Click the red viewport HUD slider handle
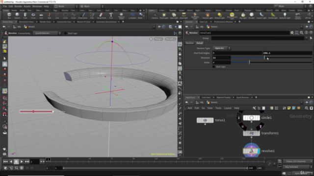 pyautogui.click(x=33, y=111)
